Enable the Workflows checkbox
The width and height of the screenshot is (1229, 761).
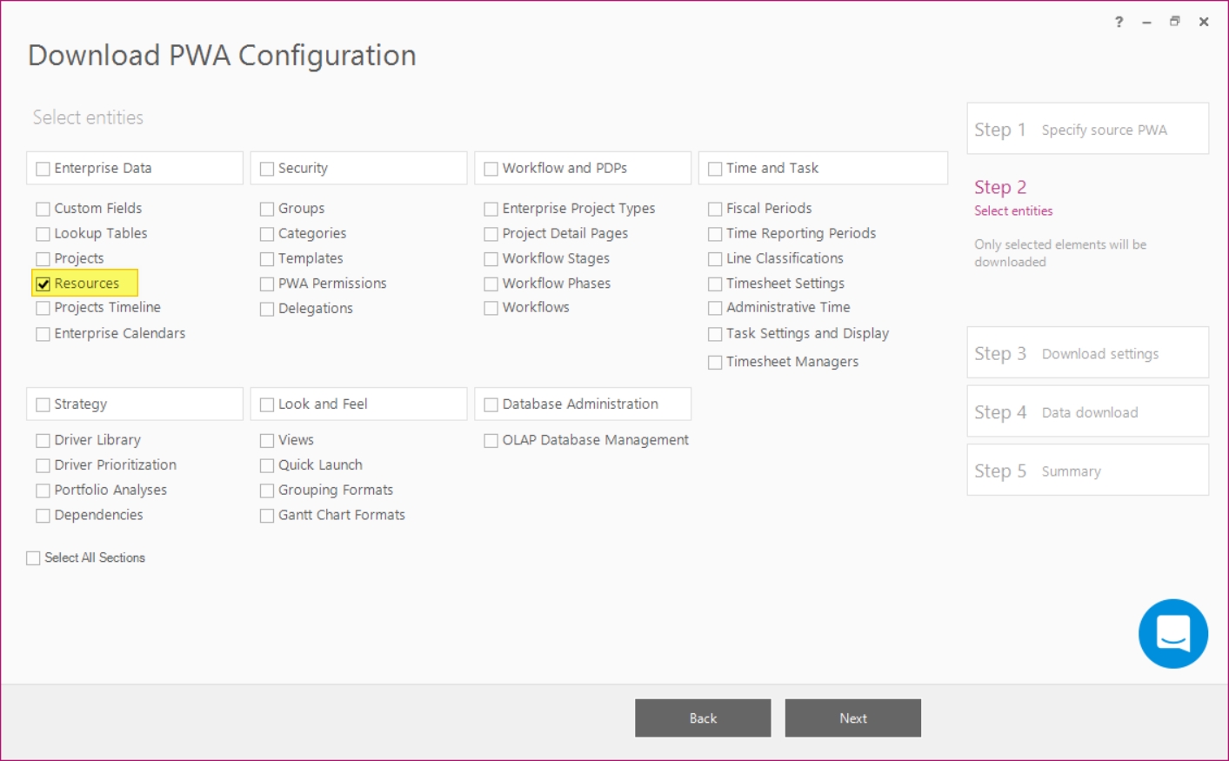pos(491,308)
